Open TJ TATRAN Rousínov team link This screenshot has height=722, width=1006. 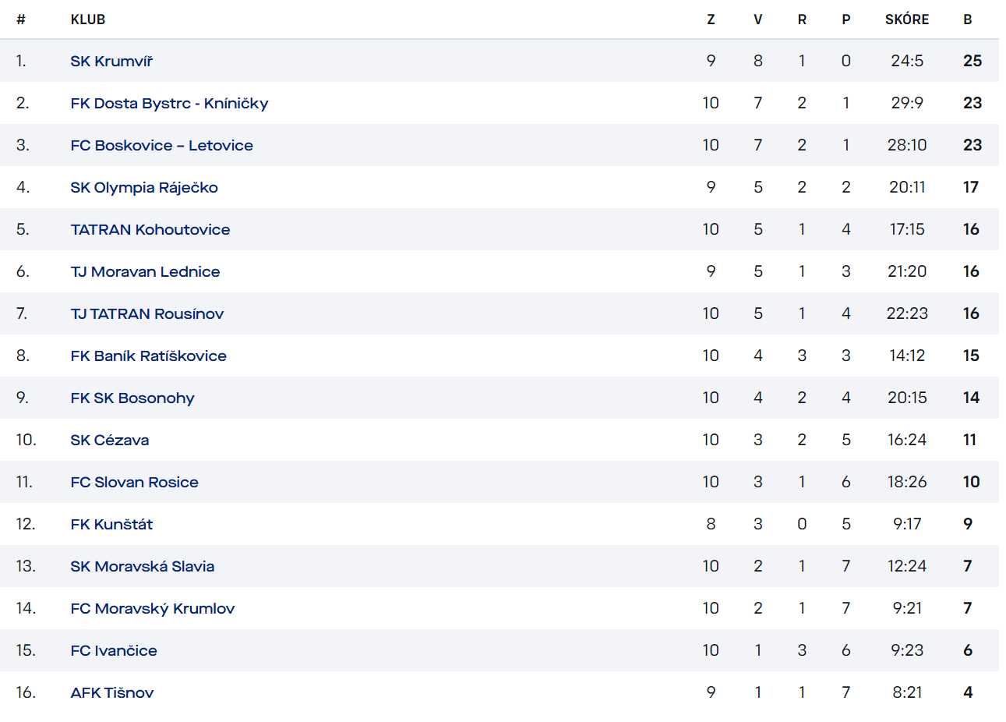point(147,313)
